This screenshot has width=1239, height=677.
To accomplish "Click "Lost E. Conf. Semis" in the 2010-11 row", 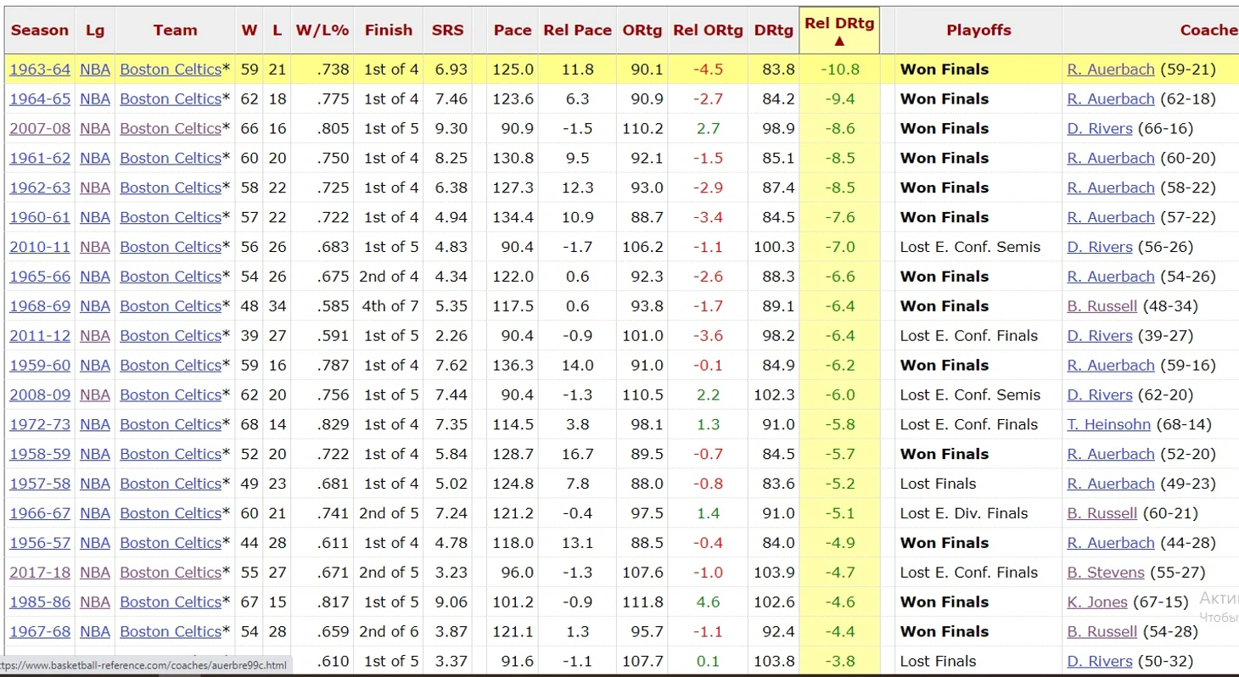I will pos(971,247).
